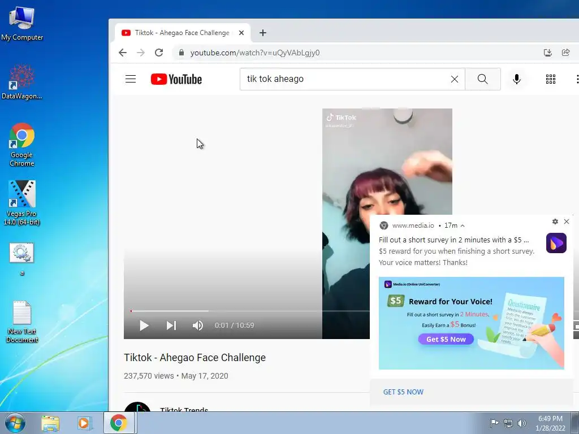
Task: Click the share page icon in address bar
Action: (565, 53)
